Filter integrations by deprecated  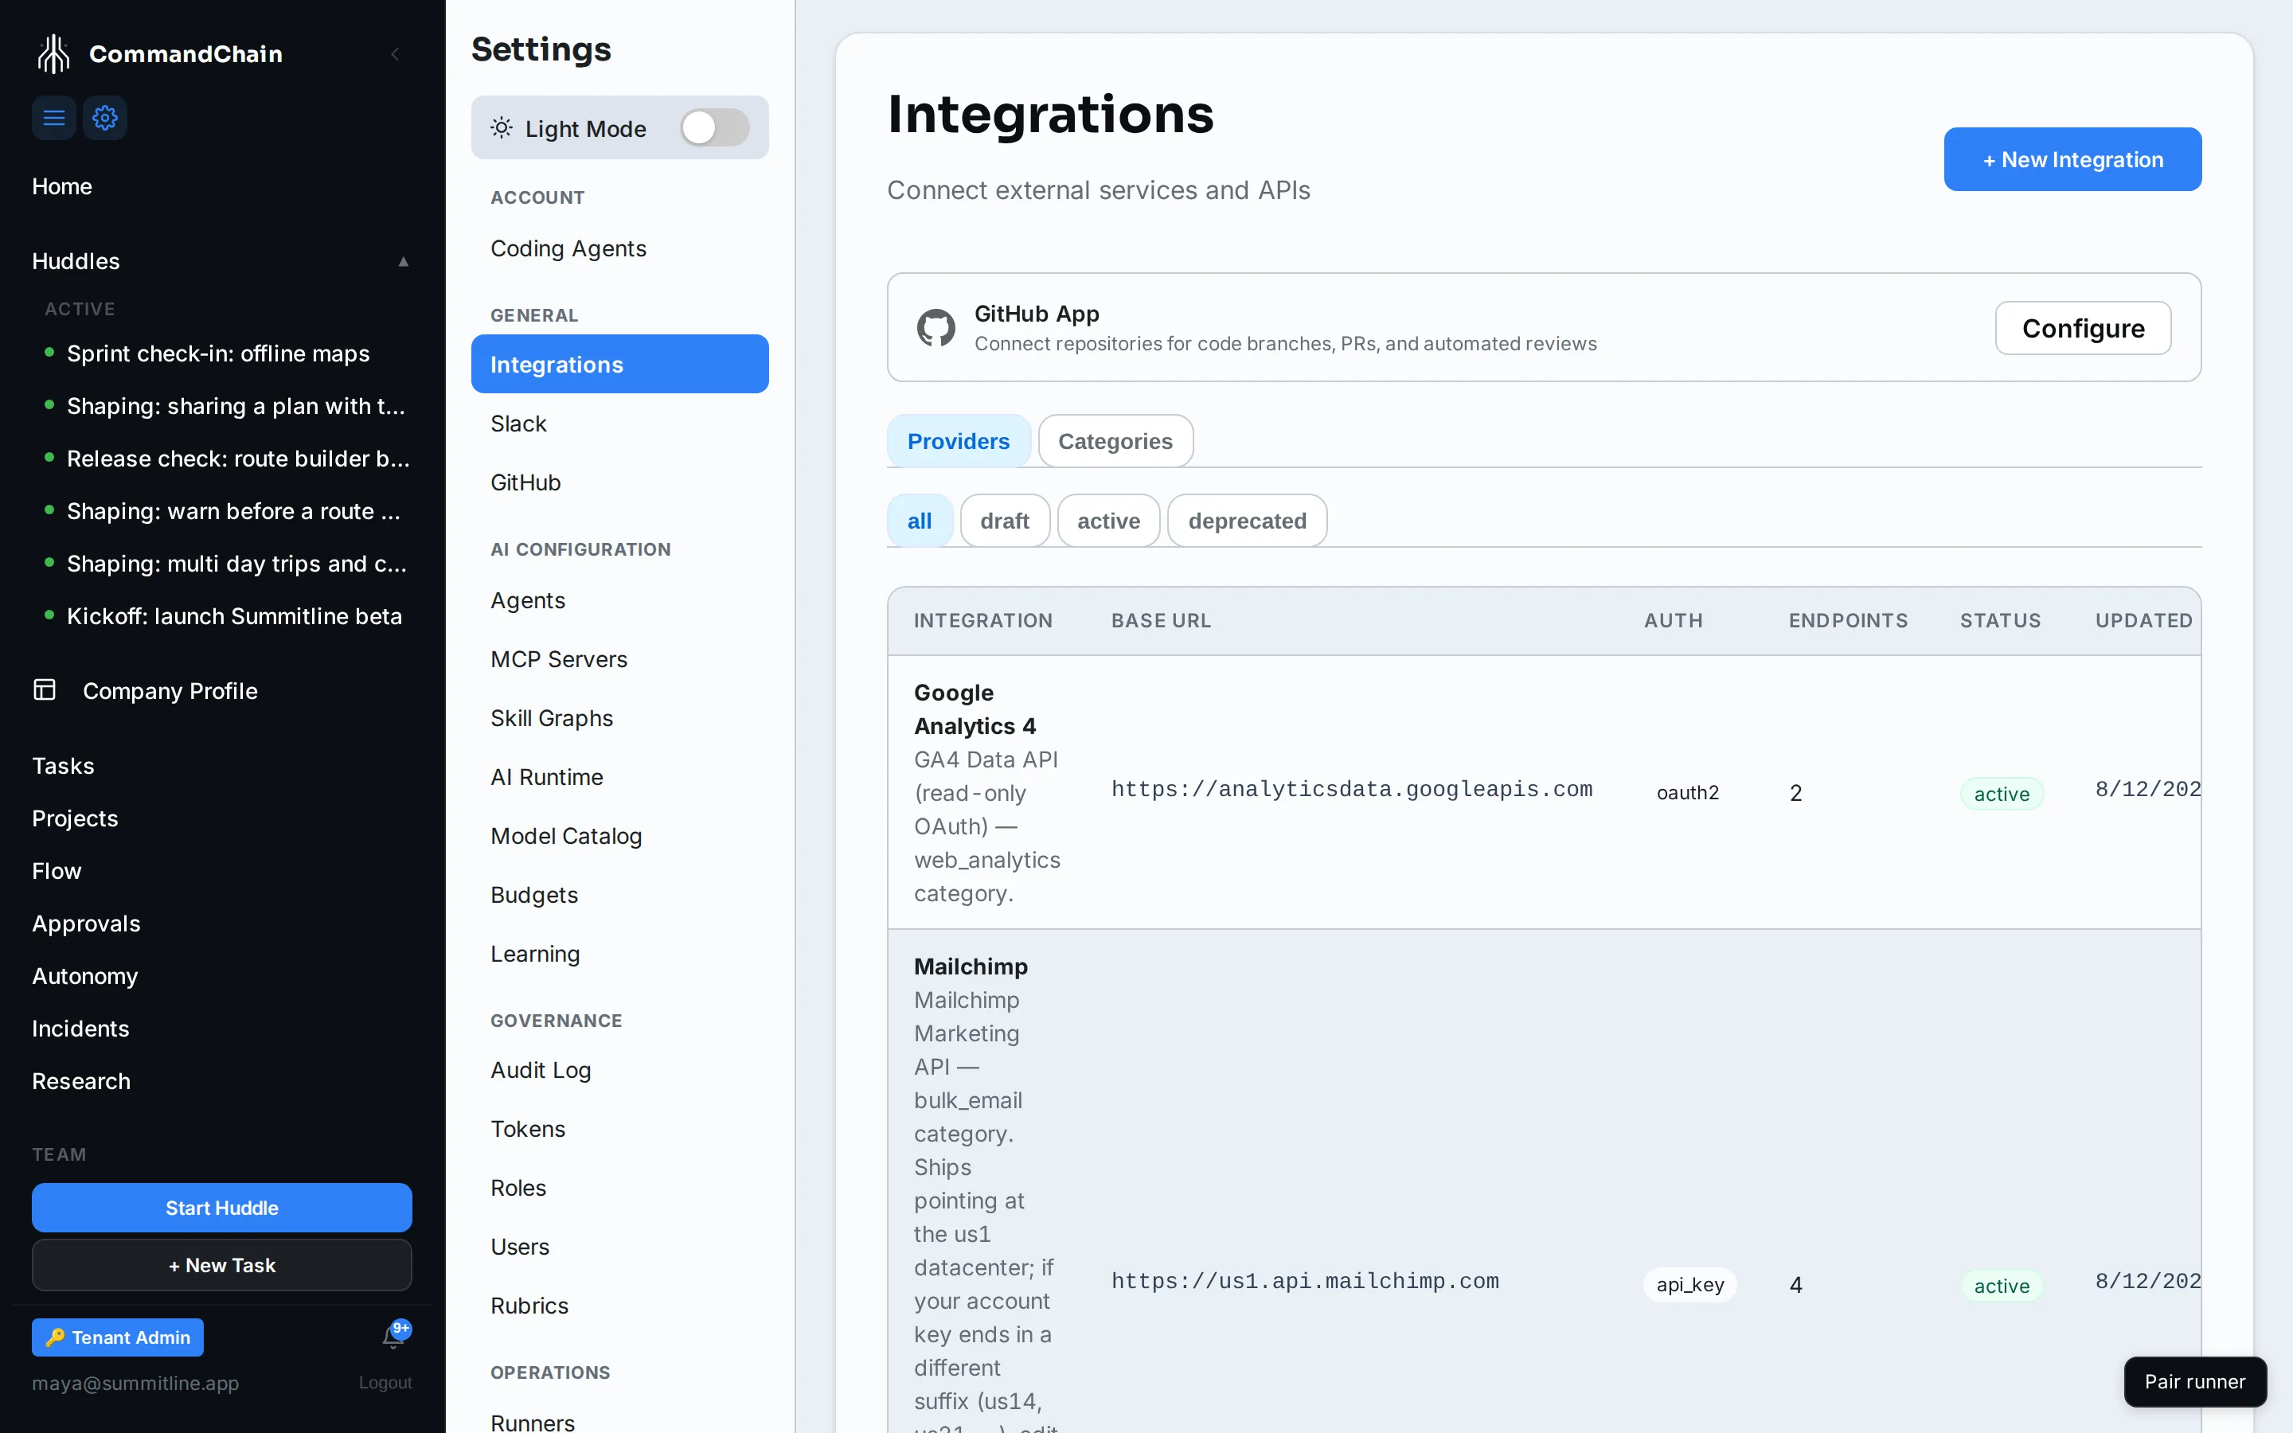pyautogui.click(x=1247, y=521)
